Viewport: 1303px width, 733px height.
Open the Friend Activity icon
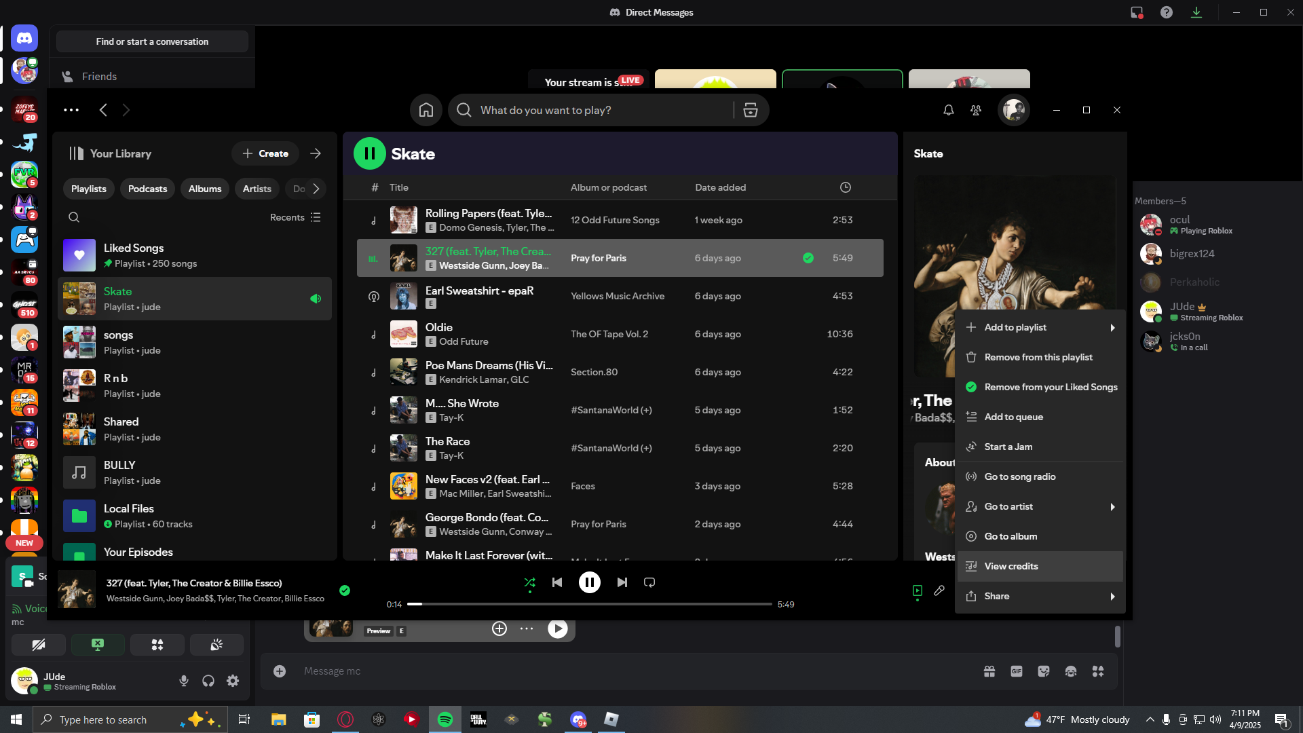975,110
